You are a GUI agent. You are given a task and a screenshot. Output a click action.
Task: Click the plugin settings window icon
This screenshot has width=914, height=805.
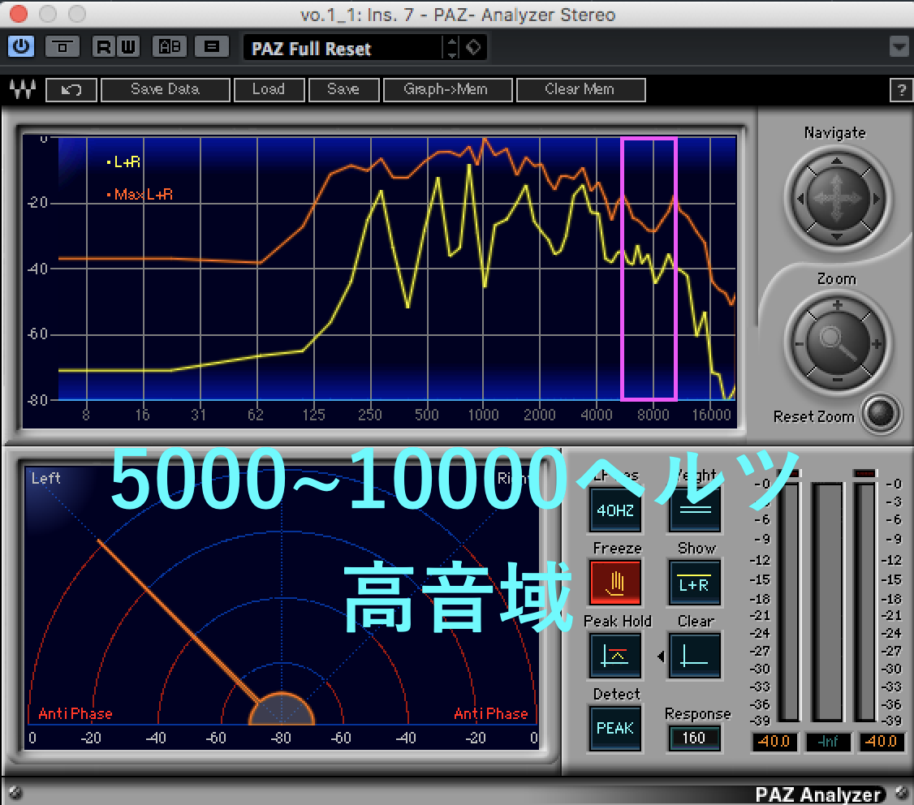(x=63, y=46)
